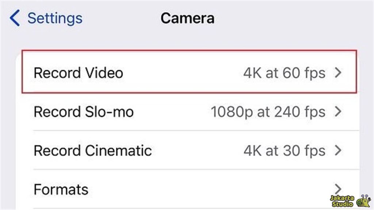Click the 4K at 30 fps value

(x=284, y=150)
